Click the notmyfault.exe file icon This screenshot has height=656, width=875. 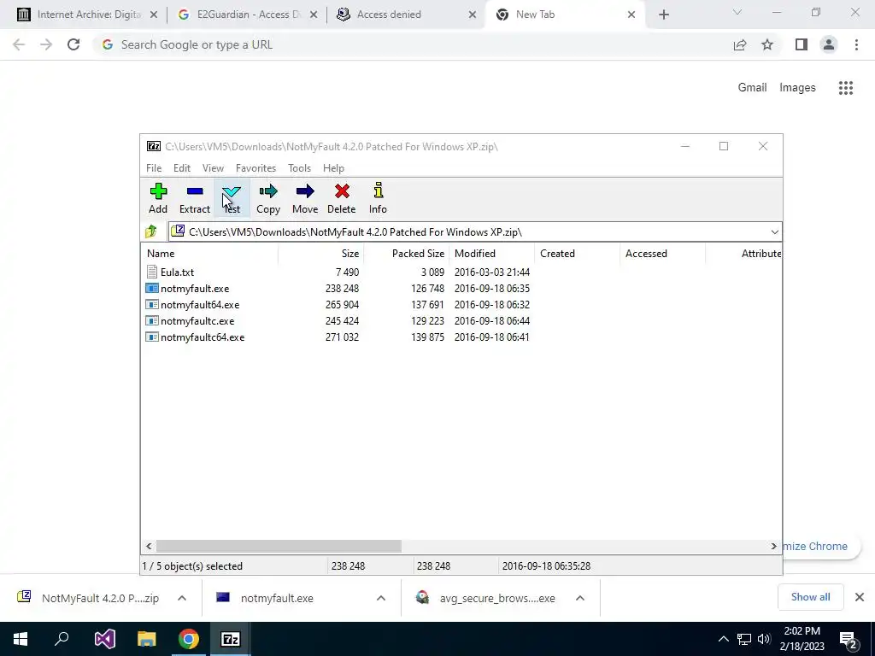152,289
